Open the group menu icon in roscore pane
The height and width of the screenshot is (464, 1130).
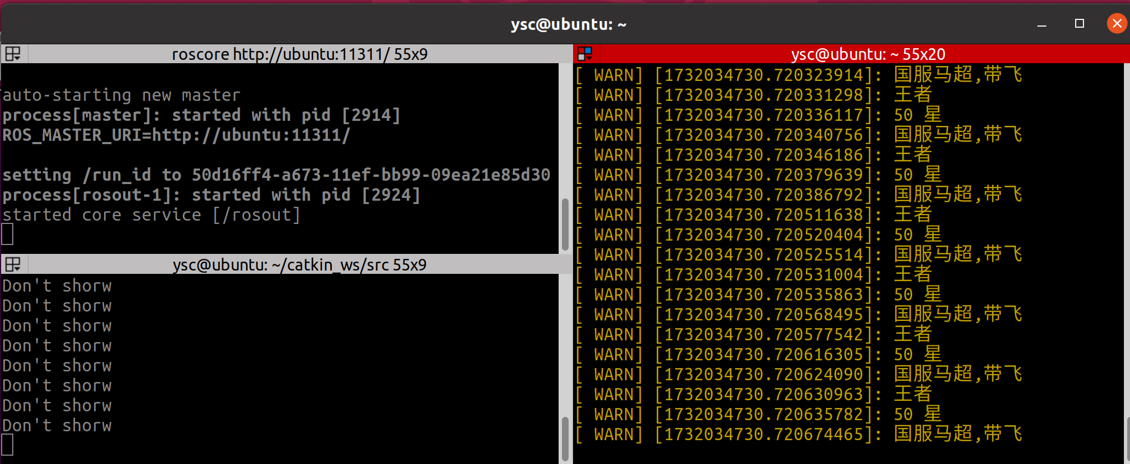click(x=13, y=54)
